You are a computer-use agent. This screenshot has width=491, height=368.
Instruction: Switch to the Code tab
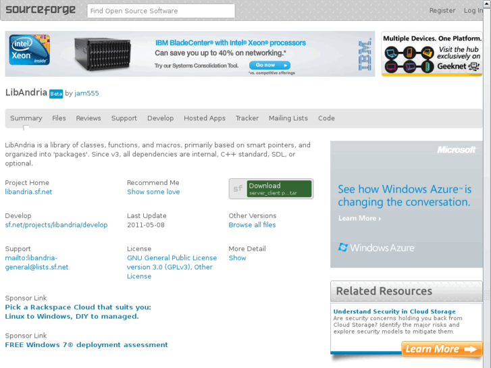[326, 118]
